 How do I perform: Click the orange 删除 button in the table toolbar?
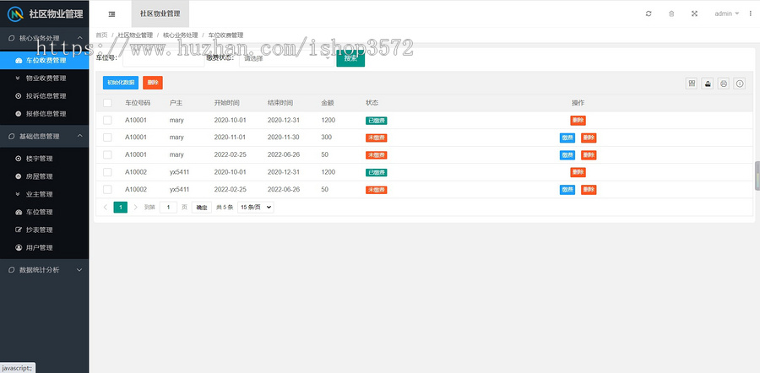pyautogui.click(x=153, y=83)
